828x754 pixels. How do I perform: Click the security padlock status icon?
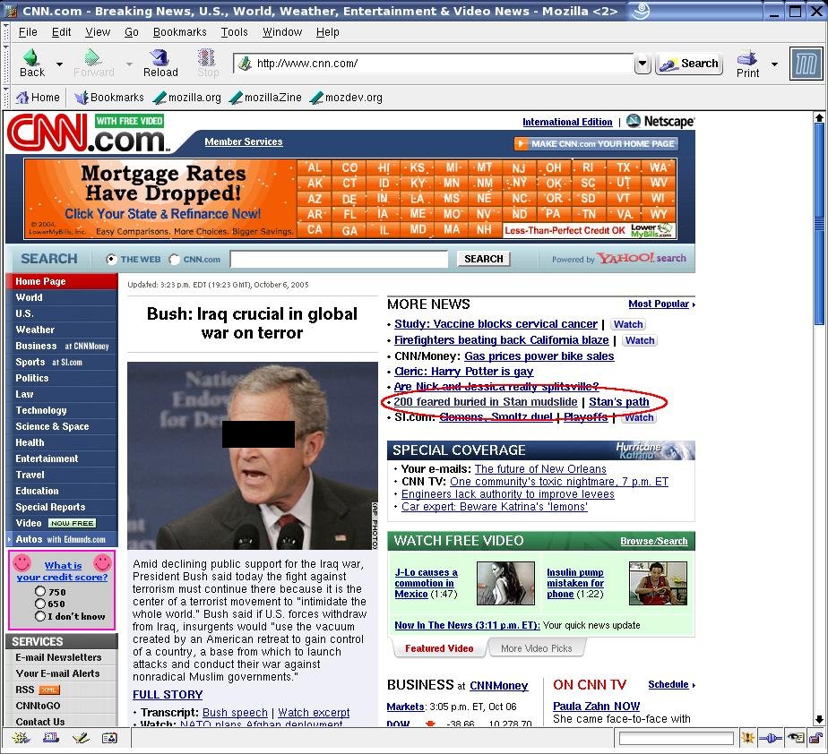pyautogui.click(x=815, y=738)
